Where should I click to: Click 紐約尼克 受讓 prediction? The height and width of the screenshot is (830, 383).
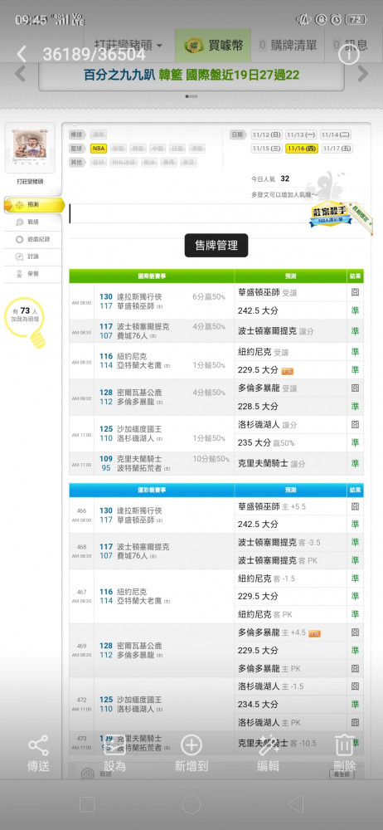coord(264,351)
